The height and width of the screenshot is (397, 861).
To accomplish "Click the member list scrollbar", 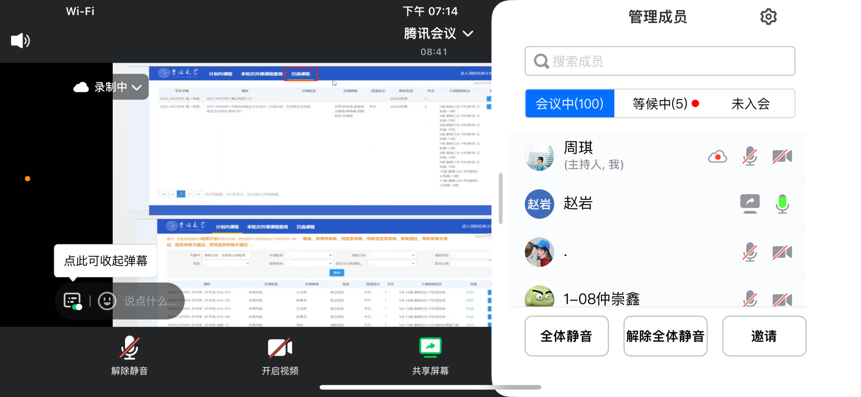I will click(500, 199).
